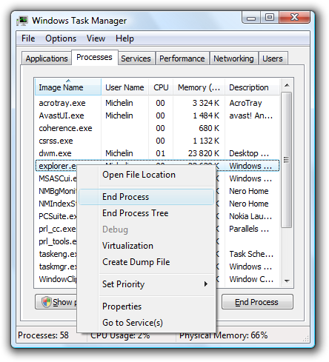Select the NMBgMonitor process row

pyautogui.click(x=58, y=191)
